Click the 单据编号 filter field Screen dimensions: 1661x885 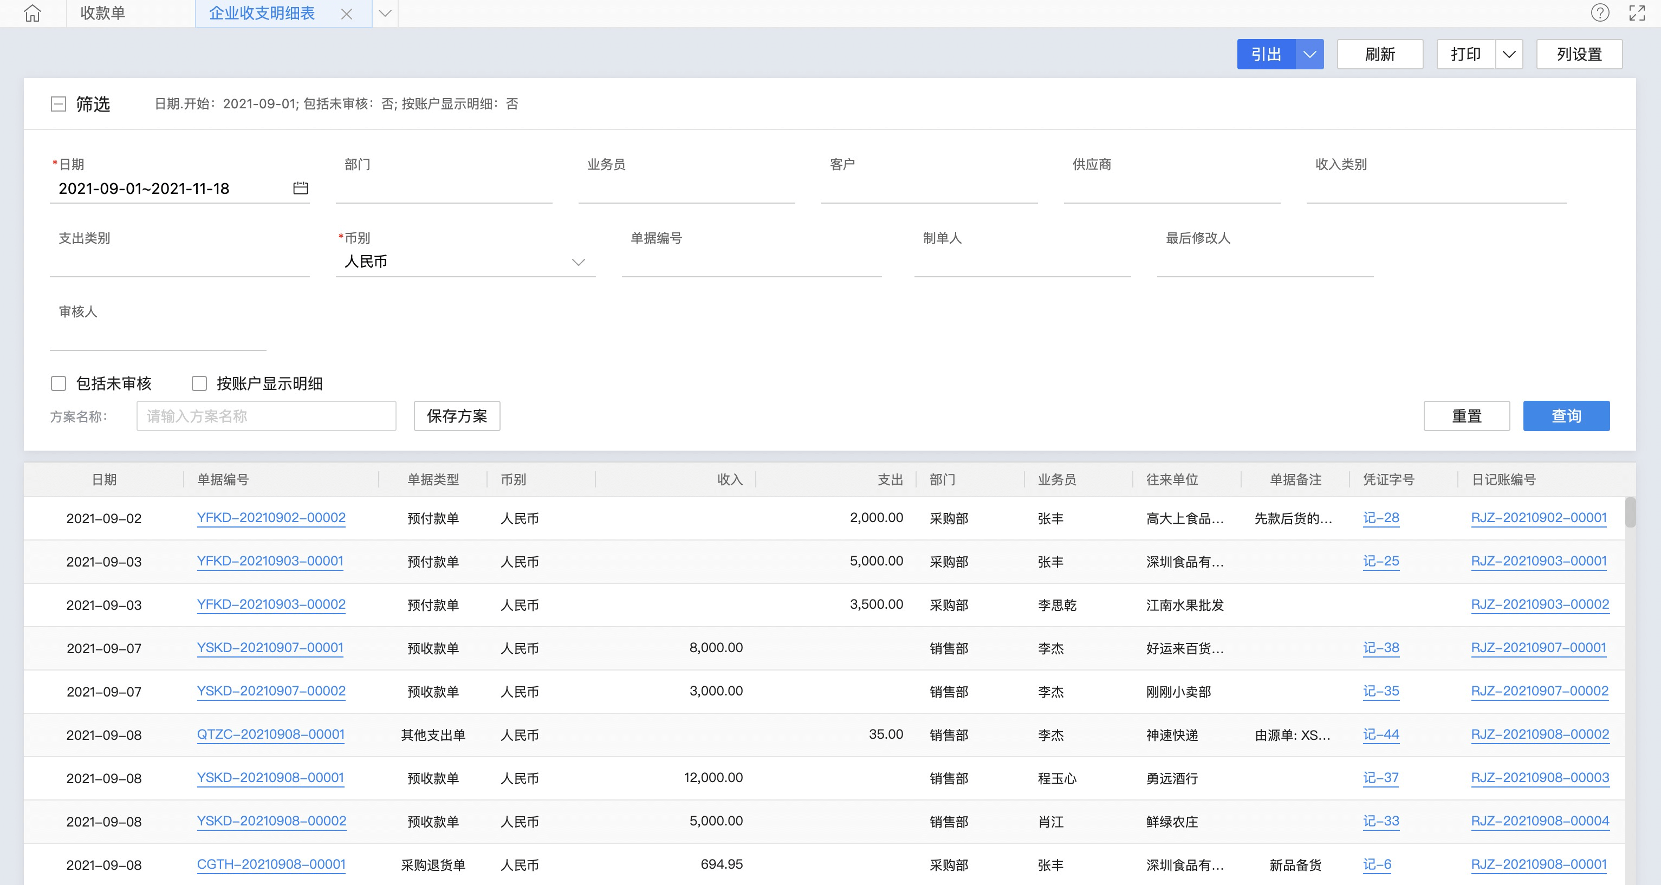(752, 262)
